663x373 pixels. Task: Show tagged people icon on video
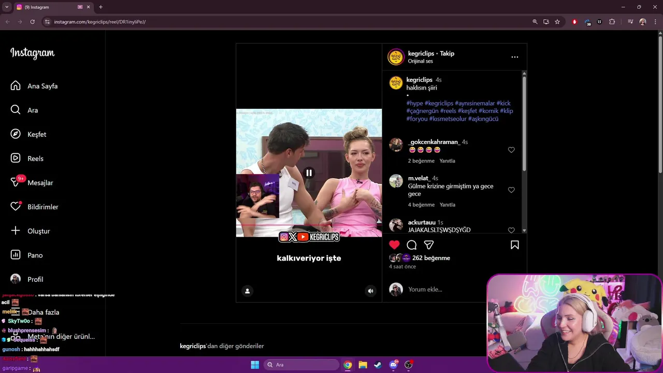click(247, 291)
